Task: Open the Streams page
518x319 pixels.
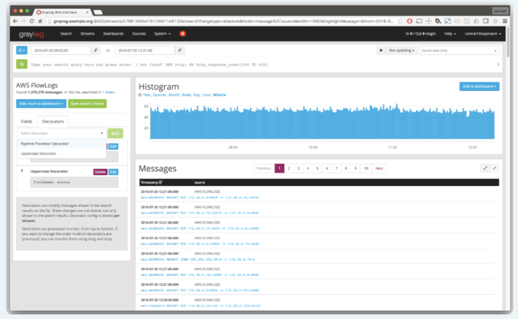Action: coord(87,34)
